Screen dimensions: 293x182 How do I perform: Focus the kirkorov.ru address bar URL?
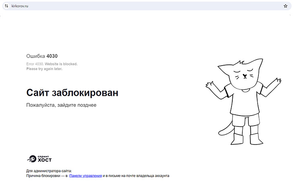point(20,6)
